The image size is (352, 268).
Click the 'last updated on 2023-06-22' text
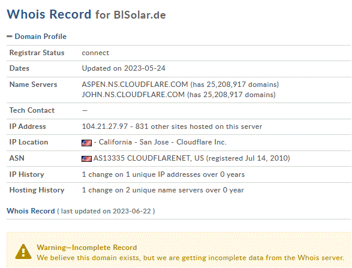click(106, 211)
